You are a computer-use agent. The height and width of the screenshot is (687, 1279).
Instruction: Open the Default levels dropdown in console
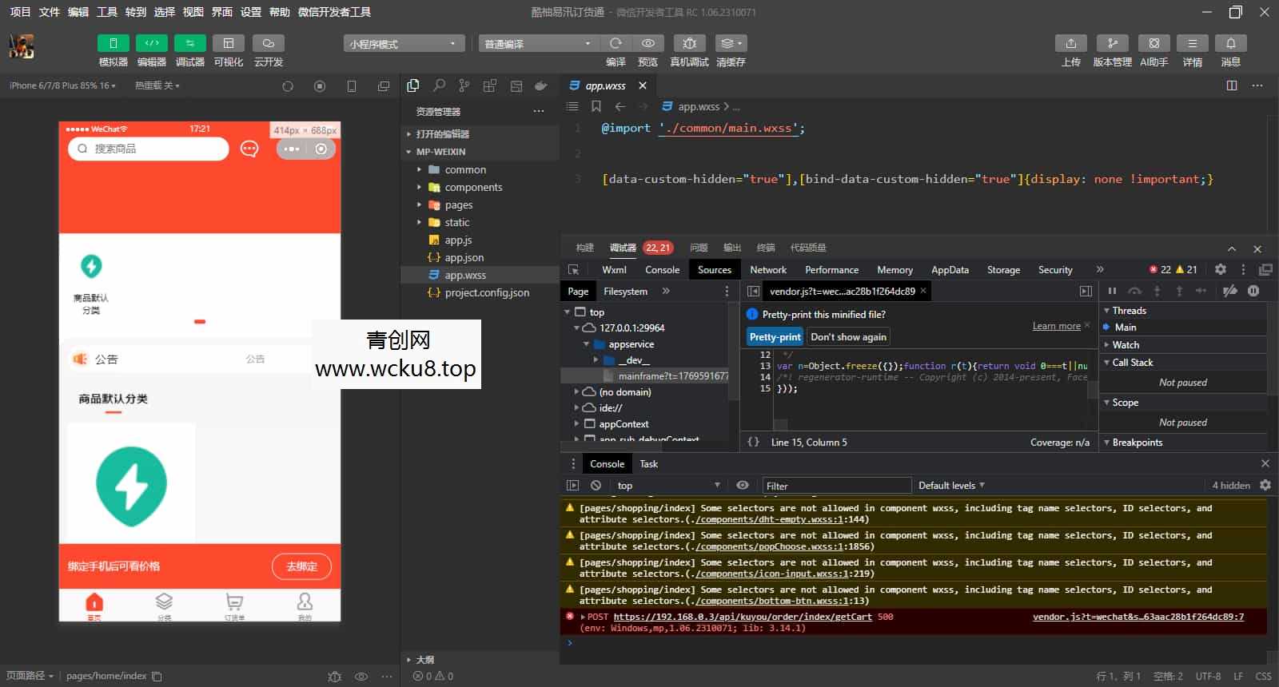click(951, 486)
